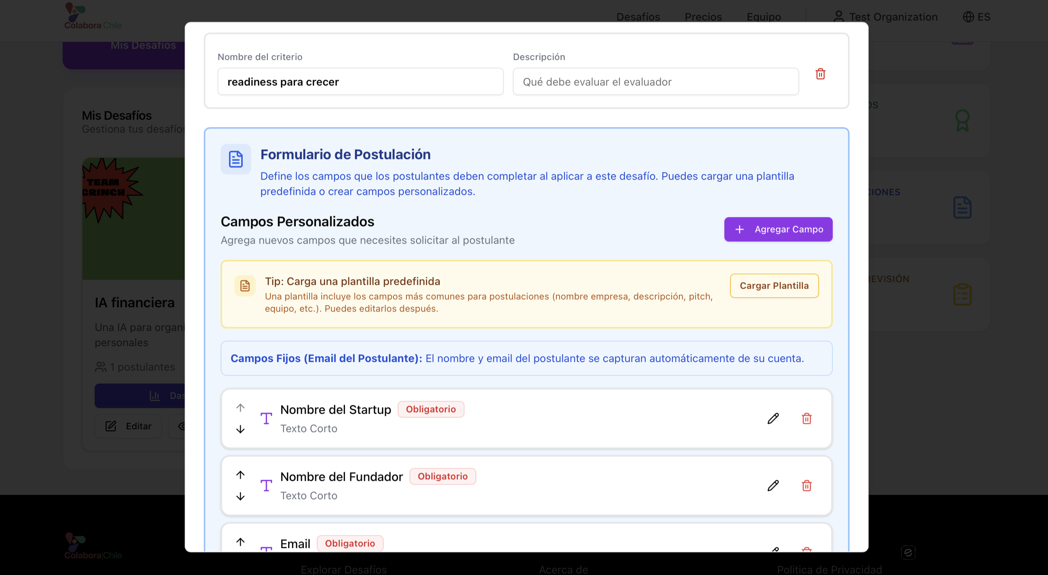Click the ColaboraChile logo in footer
The image size is (1048, 575).
93,546
